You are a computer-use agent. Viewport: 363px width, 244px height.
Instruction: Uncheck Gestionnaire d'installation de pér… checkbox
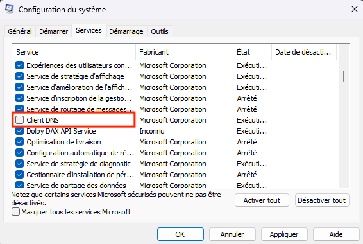(x=20, y=175)
